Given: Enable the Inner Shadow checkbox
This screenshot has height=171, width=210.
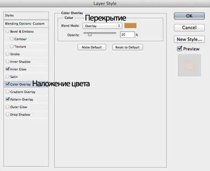Looking at the screenshot, I should click(7, 62).
